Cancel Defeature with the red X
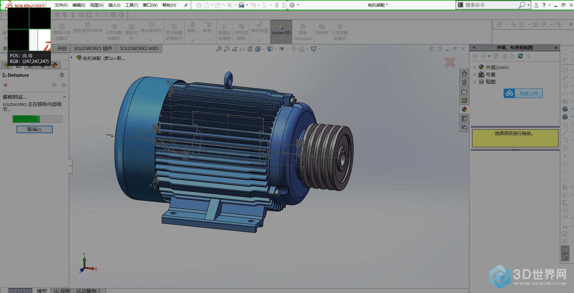Screen dimensions: 574x293 pos(5,85)
